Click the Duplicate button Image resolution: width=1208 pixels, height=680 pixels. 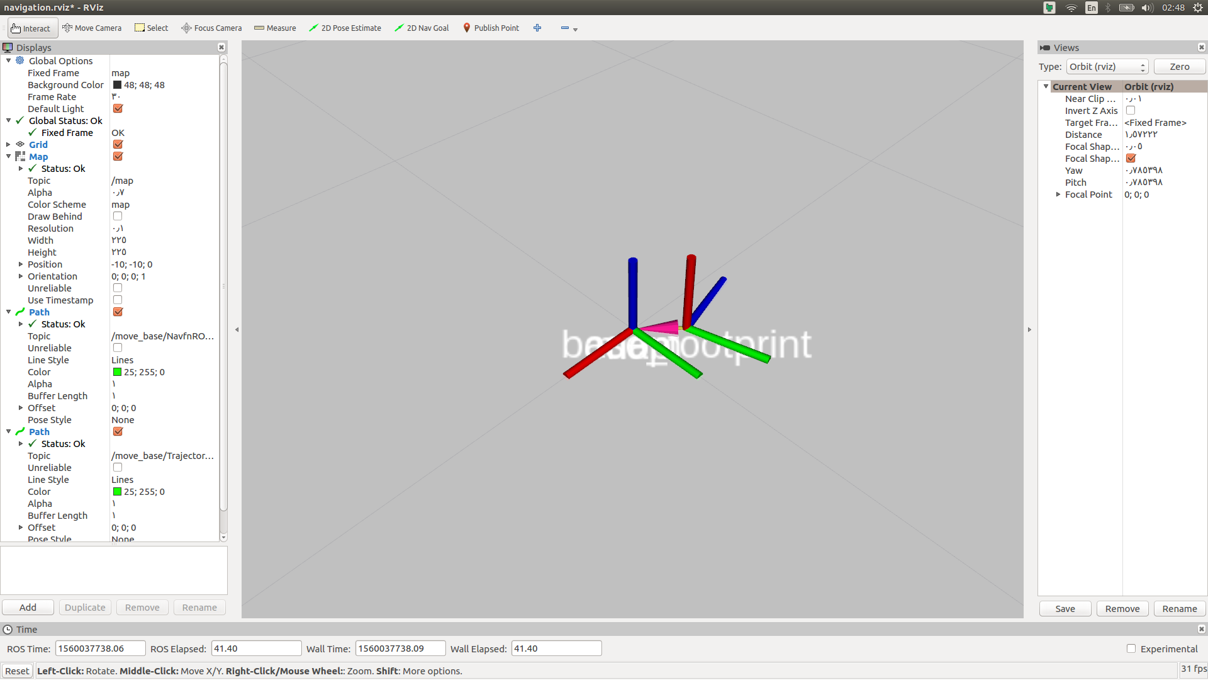(x=86, y=607)
